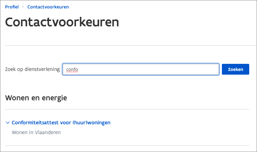Click the 'Zoek op dienstverlening' label
The image size is (257, 152).
coord(32,69)
